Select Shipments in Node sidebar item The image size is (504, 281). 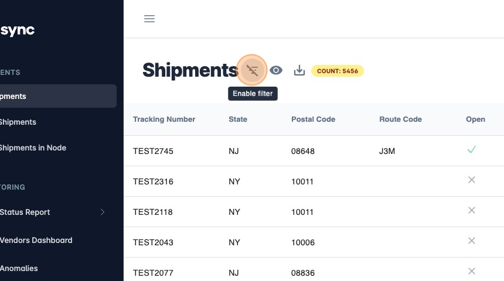click(33, 148)
